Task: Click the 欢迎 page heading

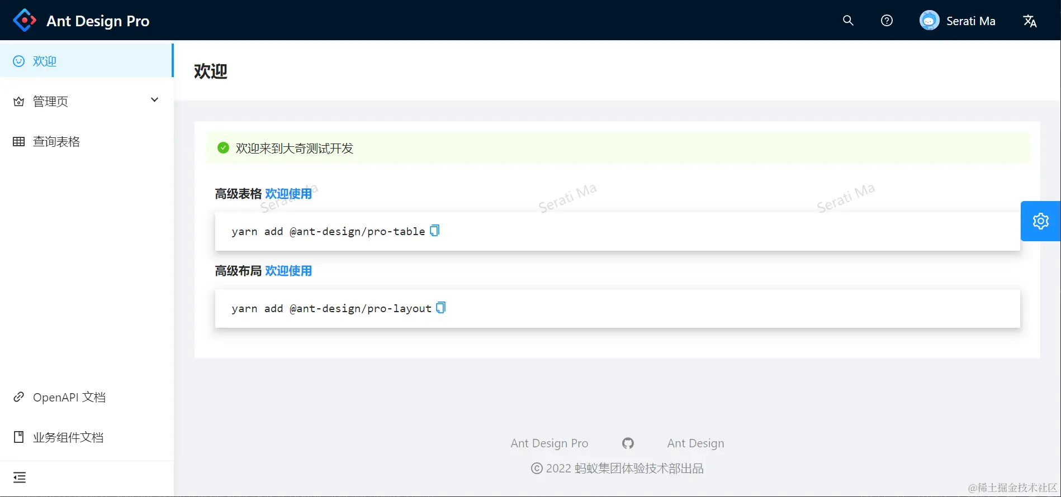Action: pos(211,71)
